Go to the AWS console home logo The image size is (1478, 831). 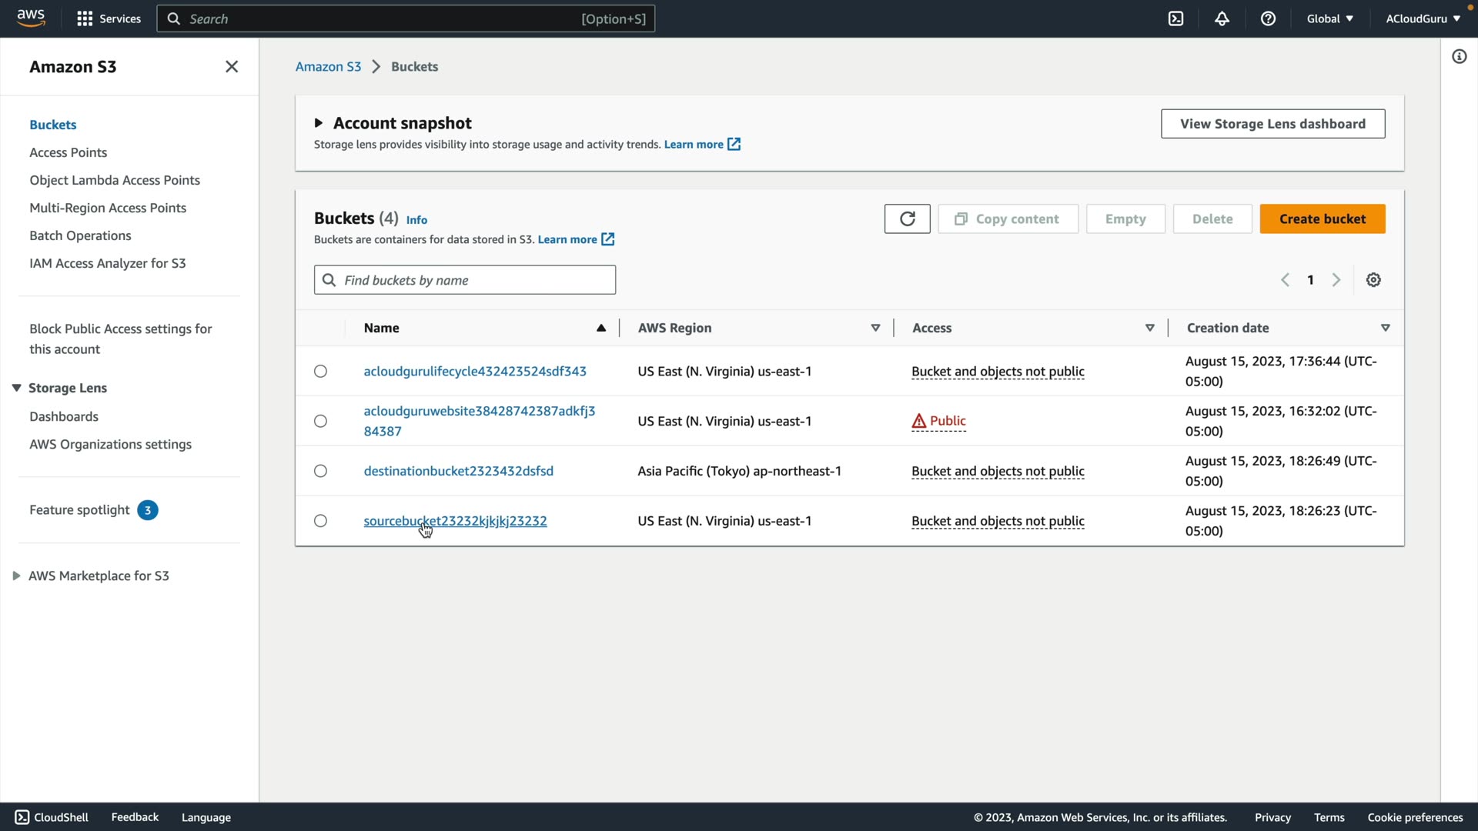click(31, 18)
